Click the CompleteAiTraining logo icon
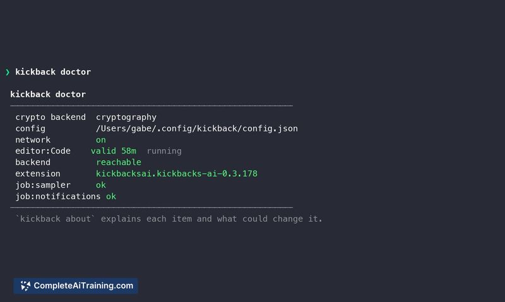The width and height of the screenshot is (505, 302). pos(25,286)
